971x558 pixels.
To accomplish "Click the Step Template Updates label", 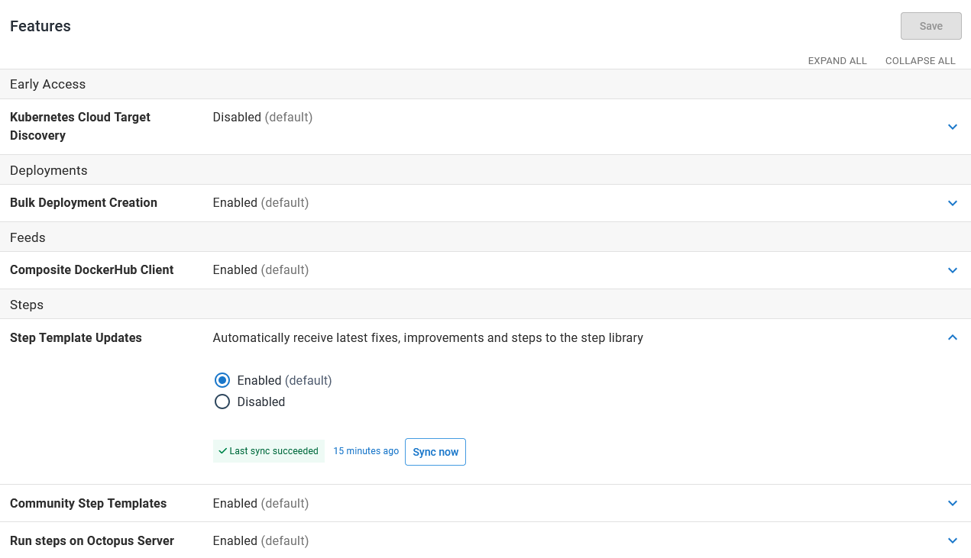I will (x=76, y=338).
